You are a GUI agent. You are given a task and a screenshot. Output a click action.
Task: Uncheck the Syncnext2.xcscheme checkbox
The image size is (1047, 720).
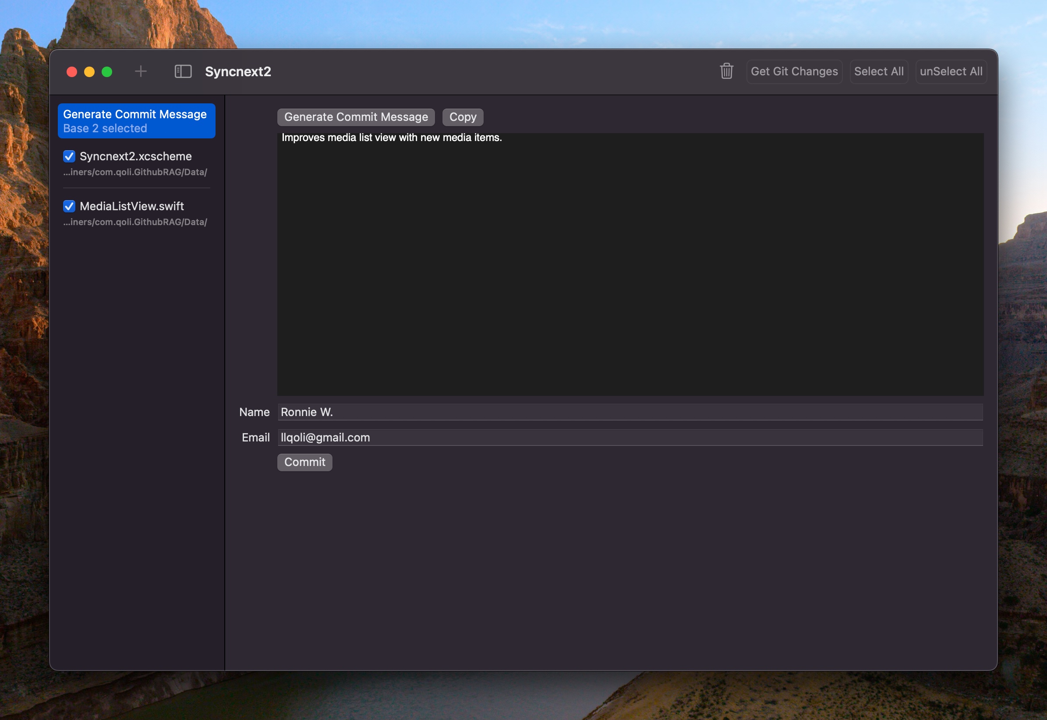coord(69,156)
